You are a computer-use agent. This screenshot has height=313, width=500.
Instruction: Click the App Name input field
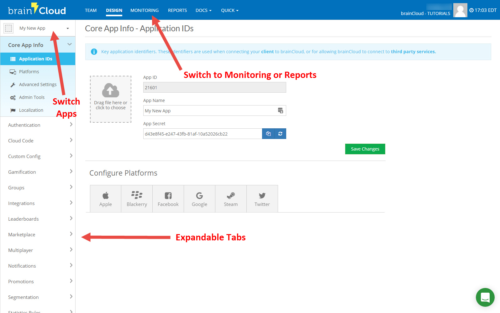point(210,111)
